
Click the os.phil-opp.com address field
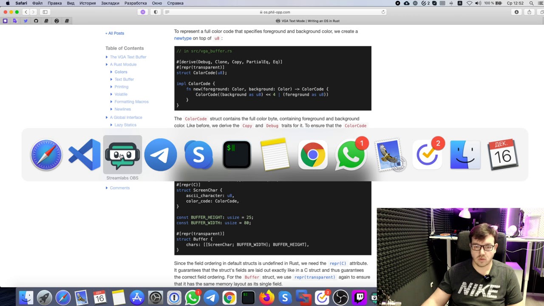click(275, 12)
